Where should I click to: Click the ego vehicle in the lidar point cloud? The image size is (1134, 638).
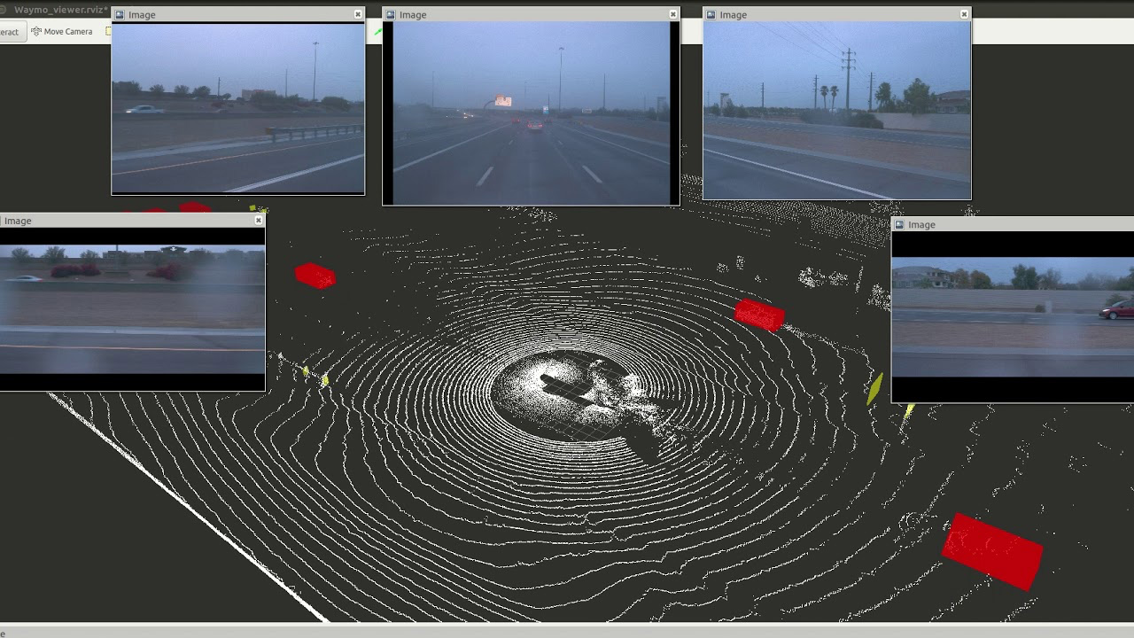tap(576, 393)
